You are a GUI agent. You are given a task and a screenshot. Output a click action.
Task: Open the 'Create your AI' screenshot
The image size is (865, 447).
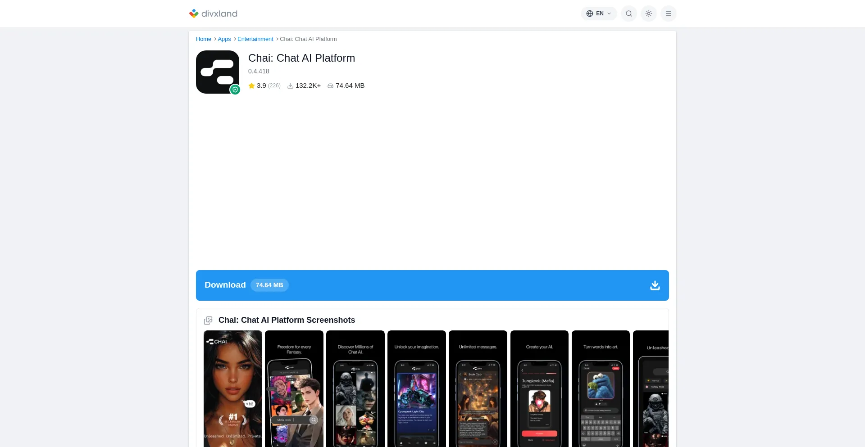539,389
